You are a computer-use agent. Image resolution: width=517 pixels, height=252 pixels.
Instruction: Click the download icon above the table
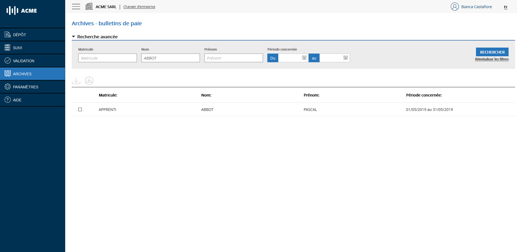point(76,81)
